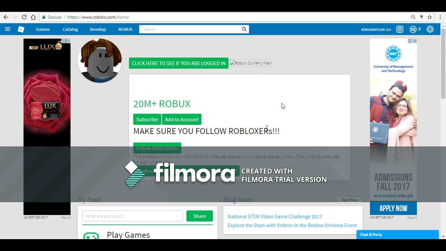
Task: Click the Play Games heading text
Action: (x=128, y=235)
